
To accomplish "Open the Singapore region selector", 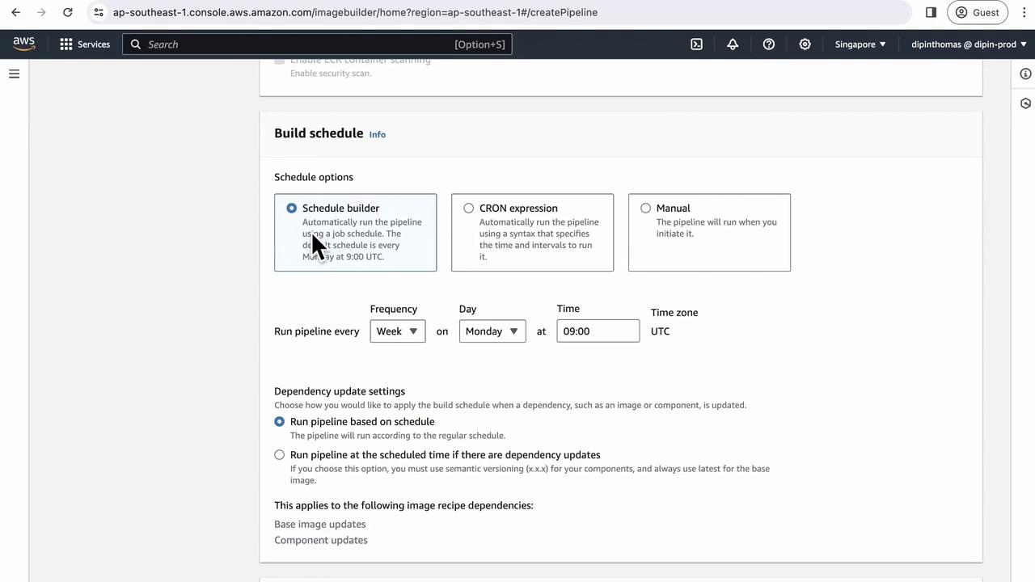I will [860, 44].
